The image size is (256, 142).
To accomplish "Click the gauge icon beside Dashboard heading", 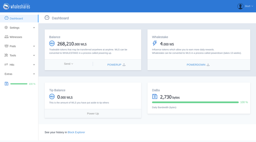I will 47,18.
